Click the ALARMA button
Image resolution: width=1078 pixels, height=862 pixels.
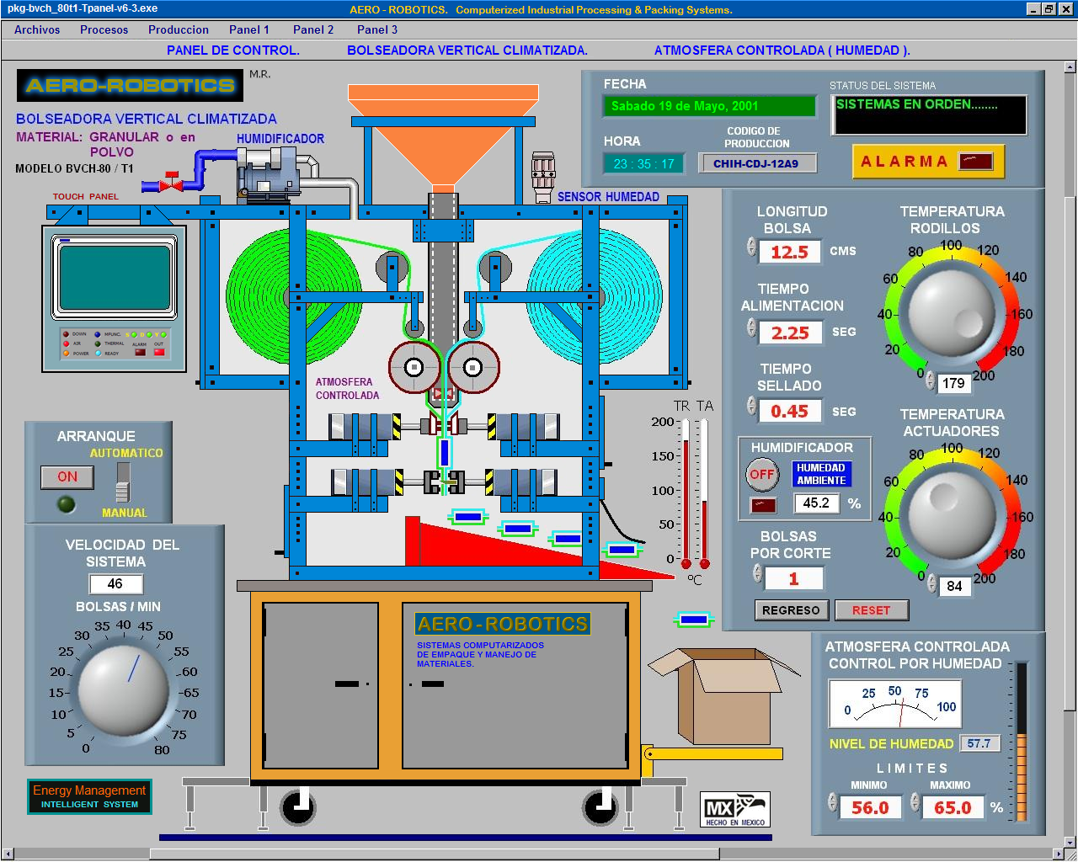(928, 161)
